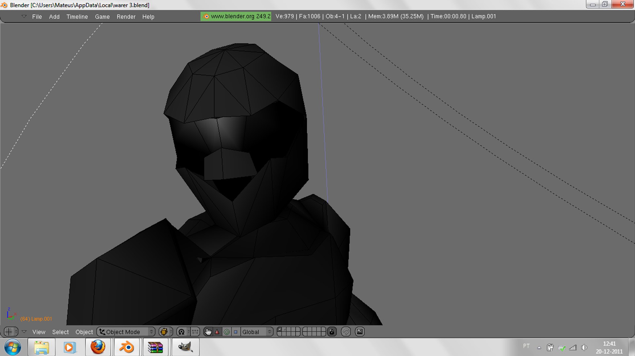Toggle the 3D transform manipulator hand icon

[208, 332]
